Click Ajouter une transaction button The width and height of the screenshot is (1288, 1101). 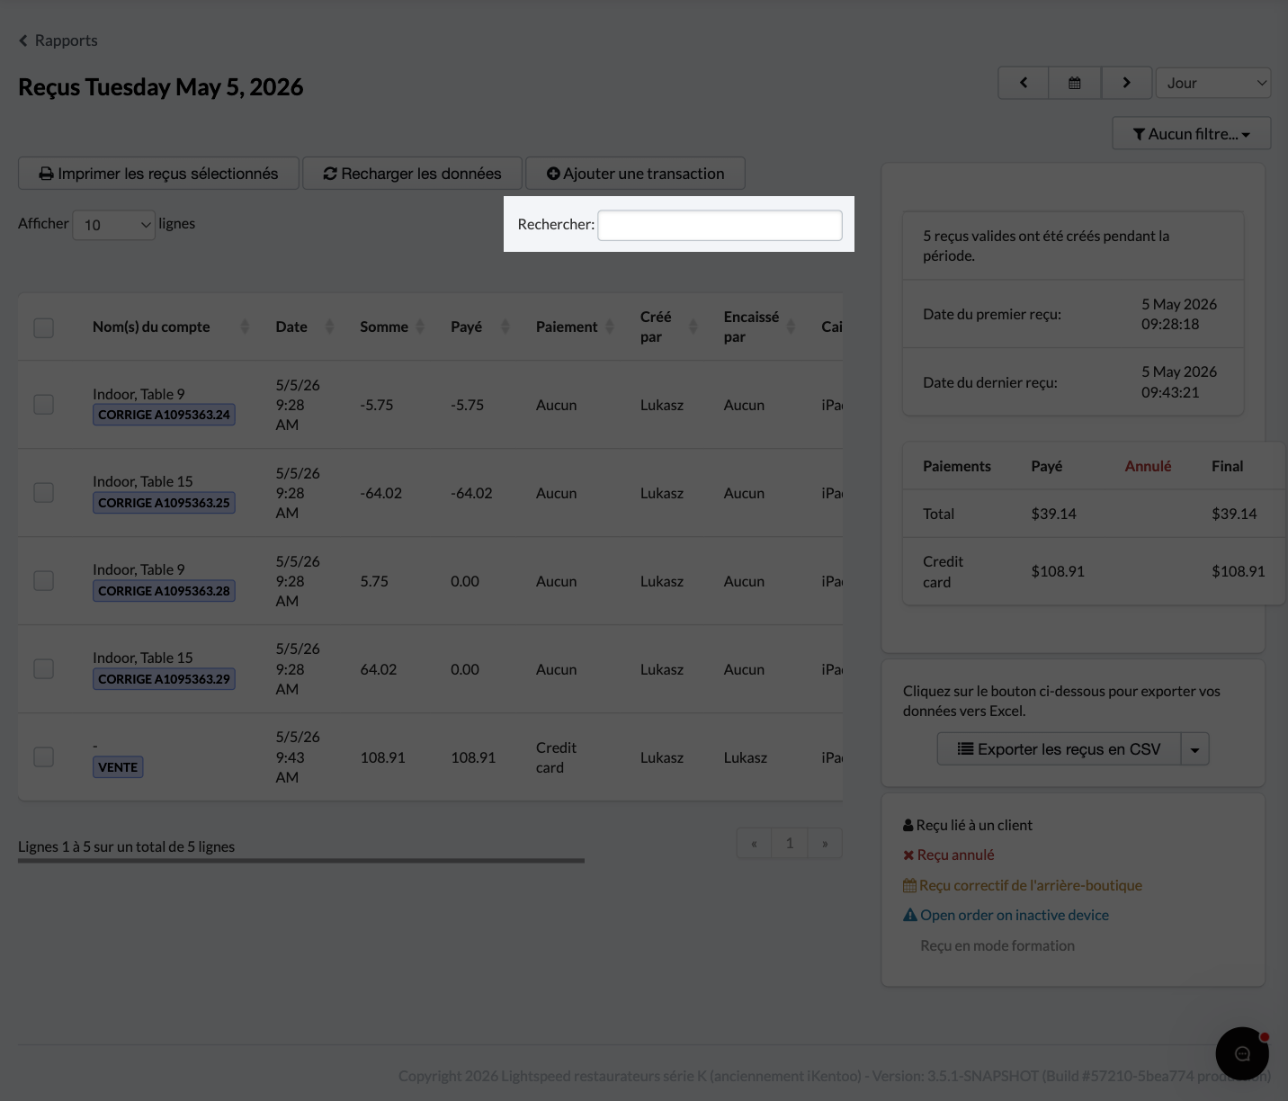(635, 174)
